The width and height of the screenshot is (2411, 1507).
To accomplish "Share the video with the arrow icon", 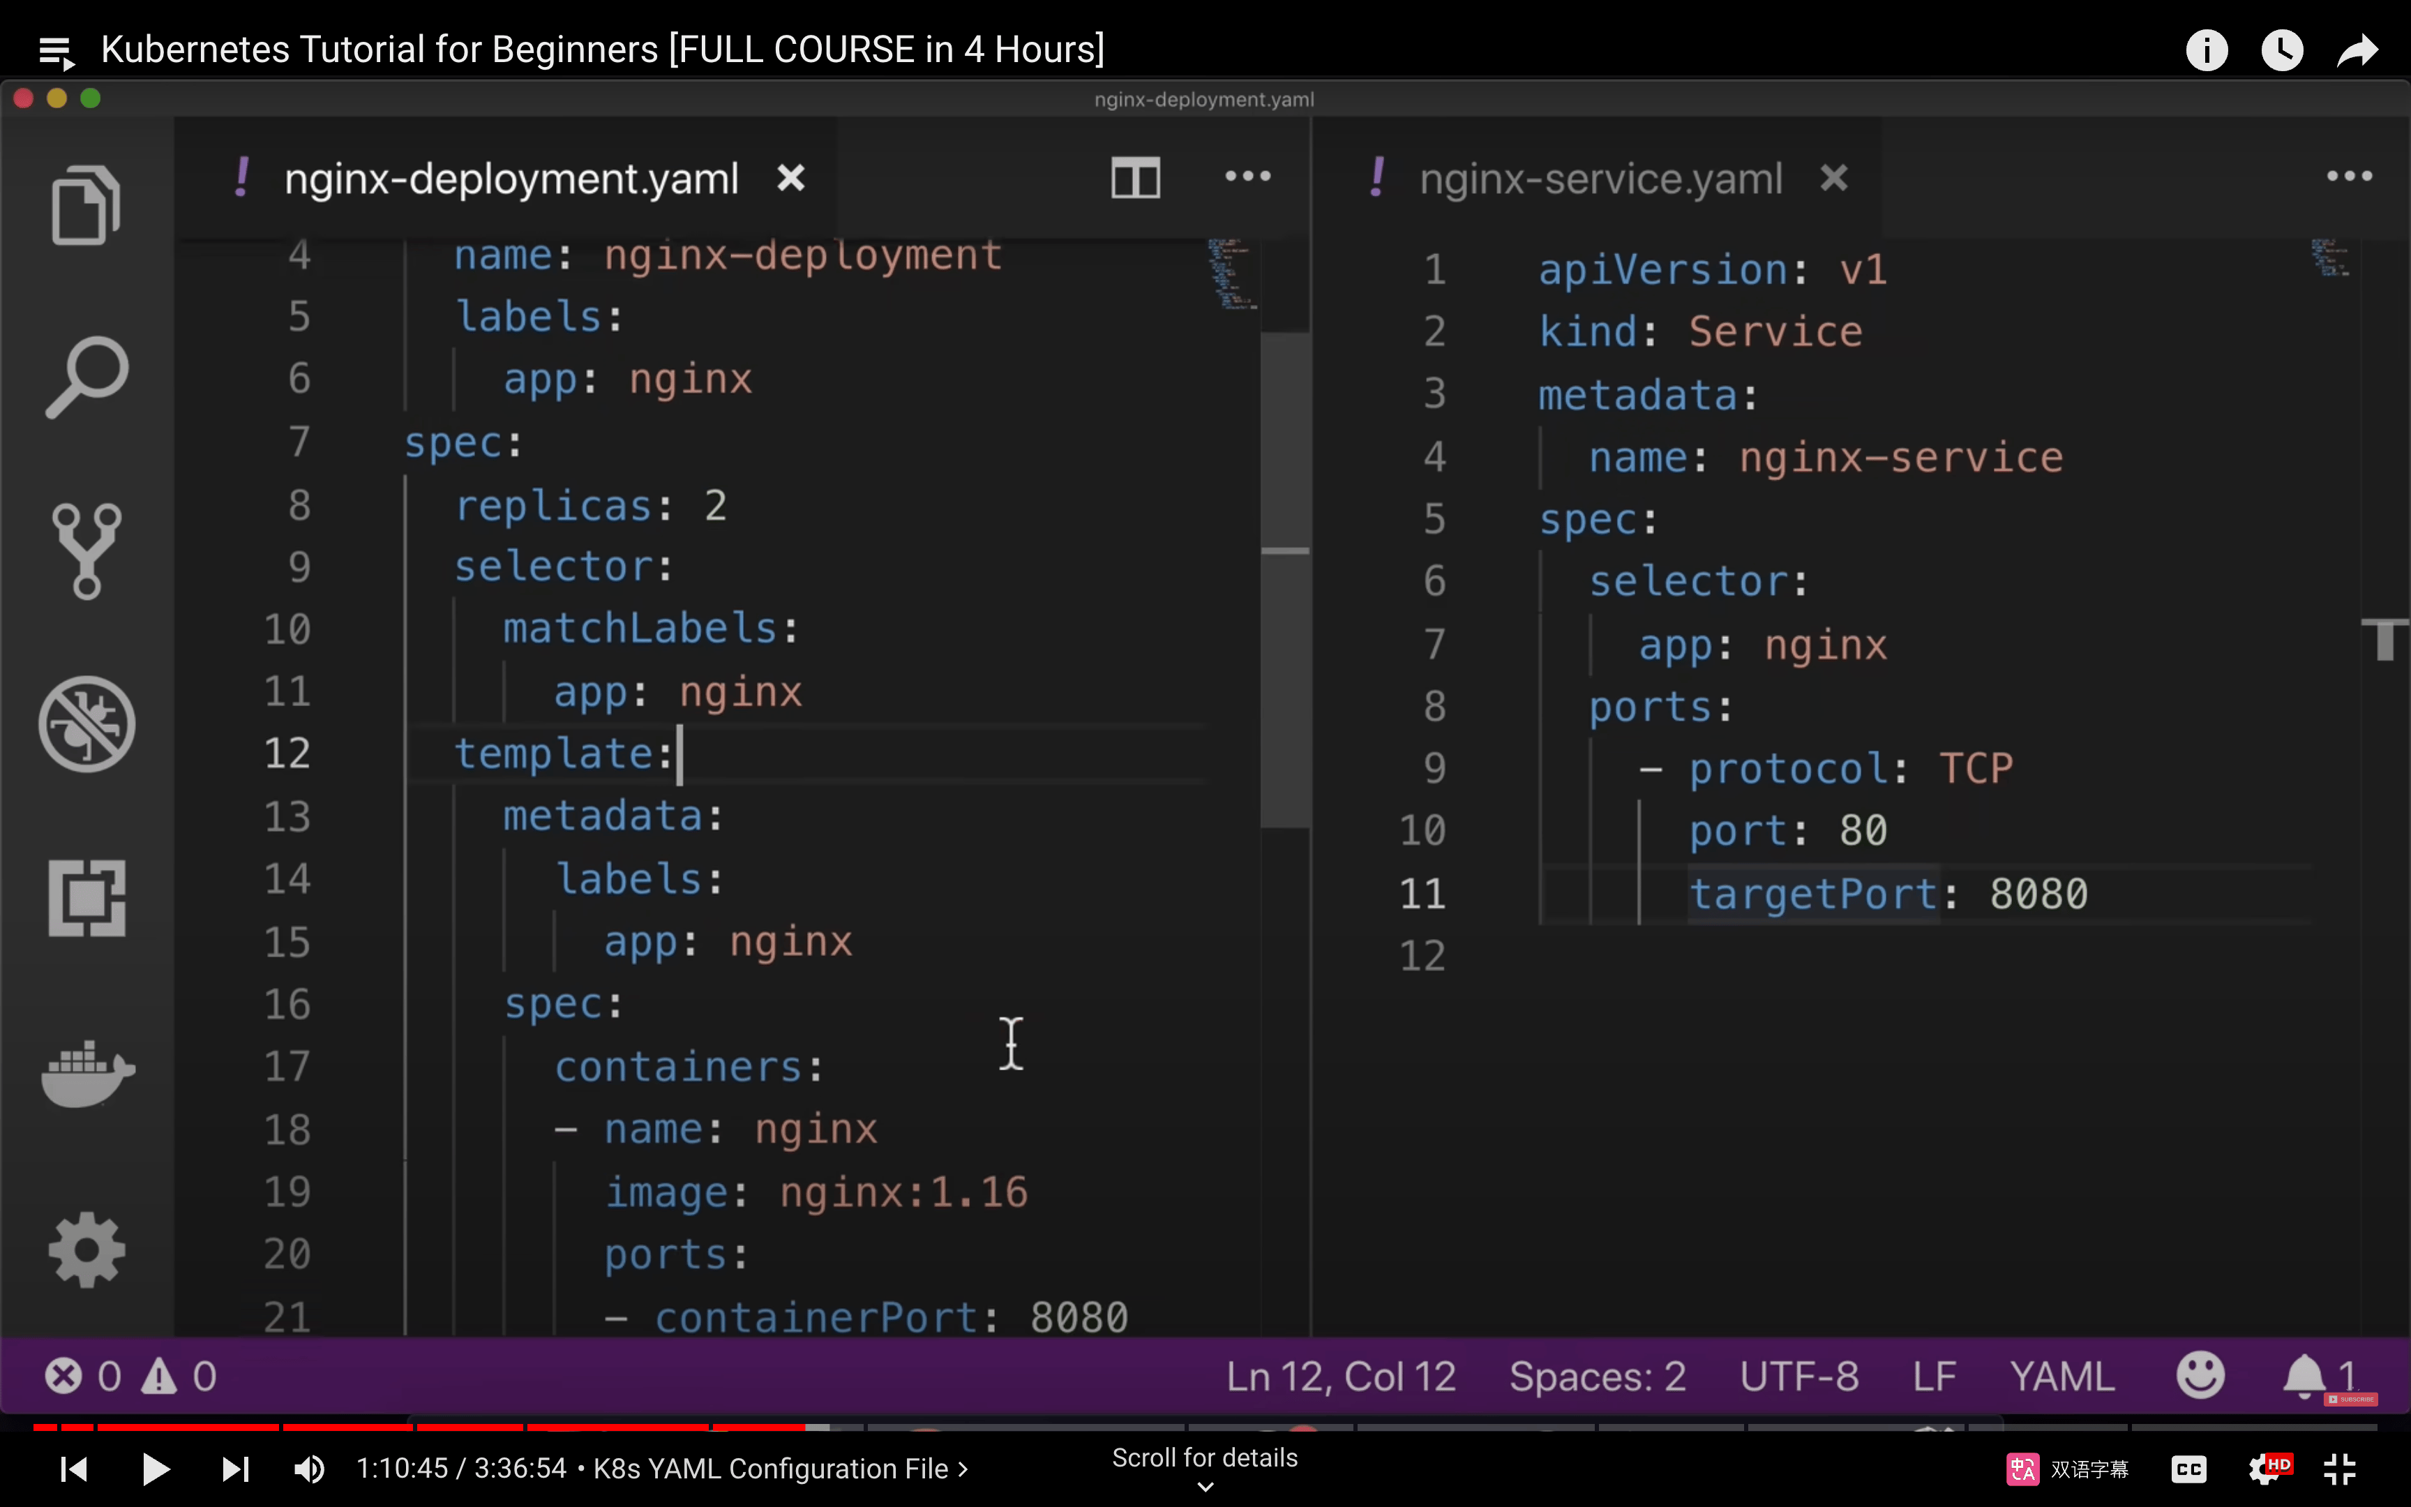I will pyautogui.click(x=2357, y=50).
